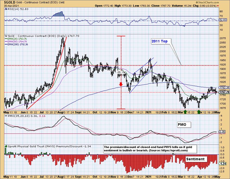This screenshot has height=179, width=230.
Task: Click the PMO annotation box
Action: pos(184,125)
